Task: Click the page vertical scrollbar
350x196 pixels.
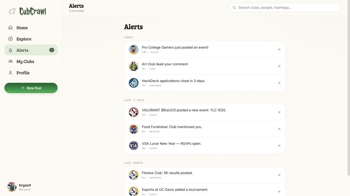Action: pyautogui.click(x=349, y=88)
